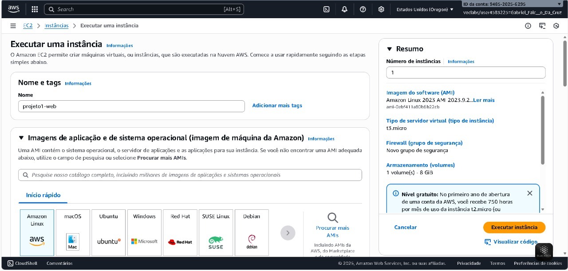The image size is (568, 271).
Task: Go to Instâncias in the breadcrumb
Action: point(56,26)
